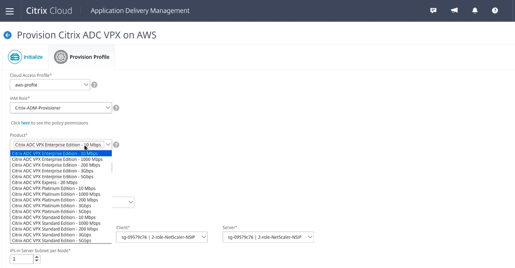
Task: Click IPs in Server Subnet number field
Action: (21, 259)
